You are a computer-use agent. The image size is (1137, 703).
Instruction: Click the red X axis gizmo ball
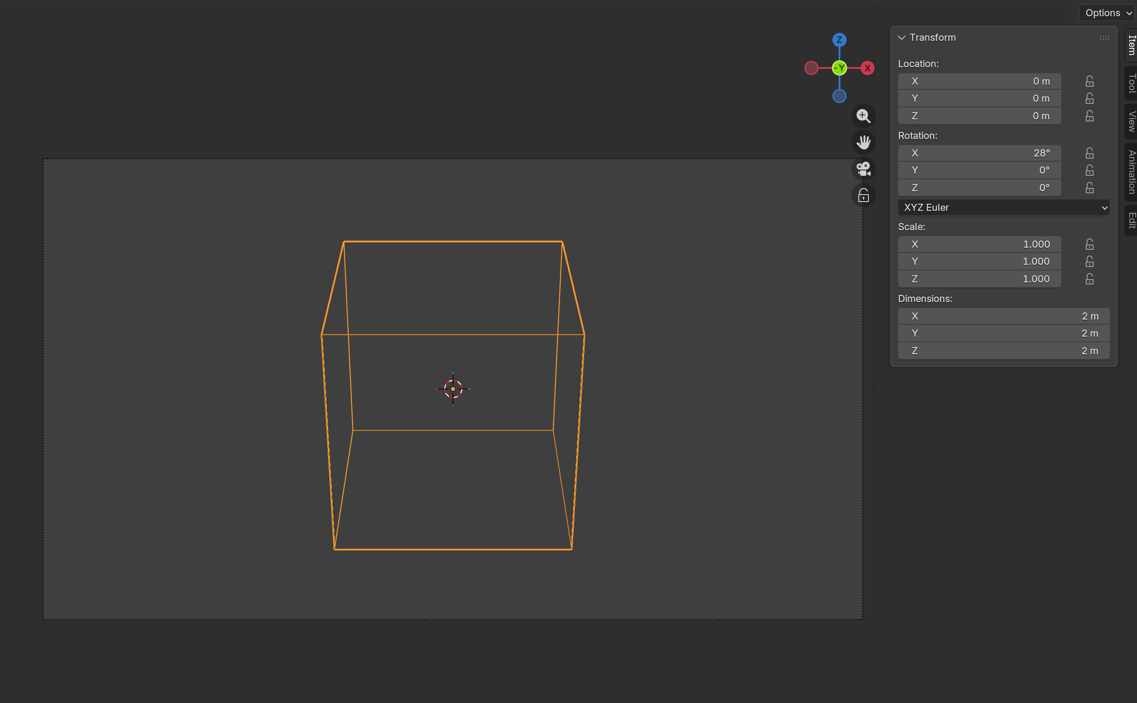pyautogui.click(x=867, y=68)
